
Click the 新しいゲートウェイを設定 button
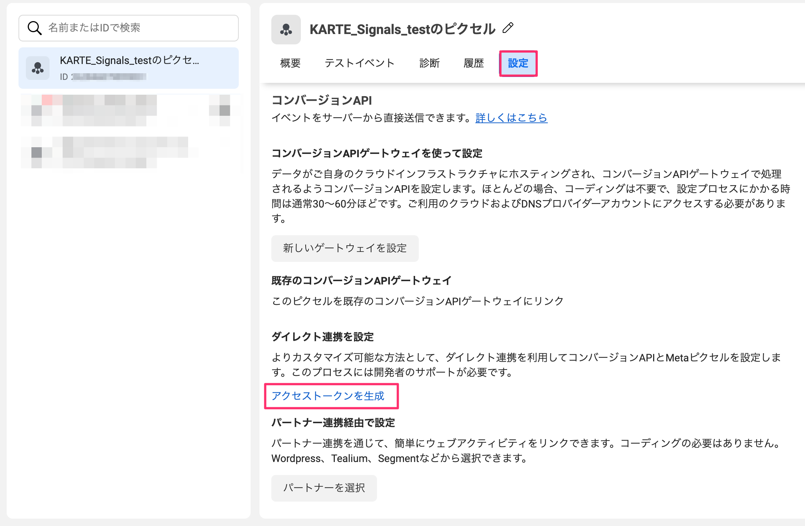coord(345,248)
